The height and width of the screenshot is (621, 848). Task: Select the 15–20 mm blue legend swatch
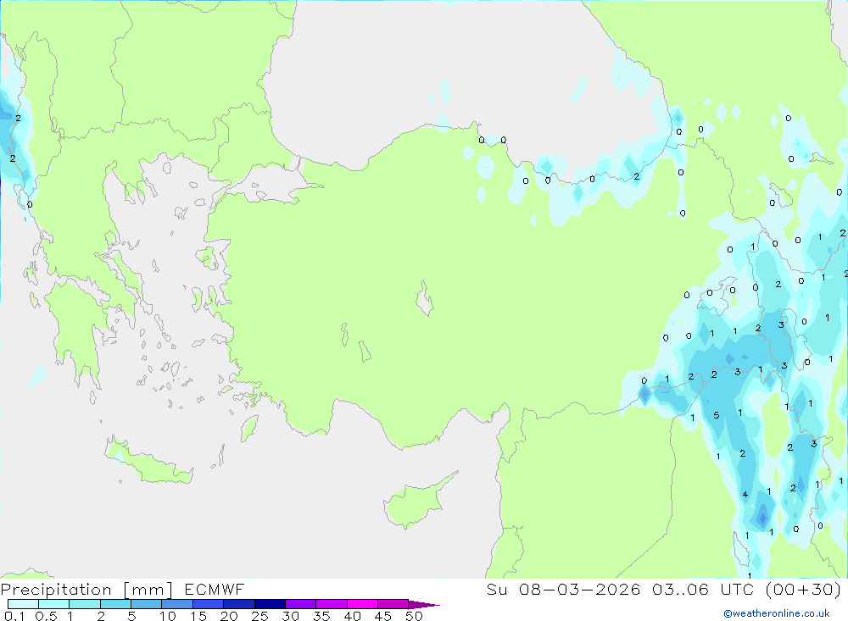point(209,604)
